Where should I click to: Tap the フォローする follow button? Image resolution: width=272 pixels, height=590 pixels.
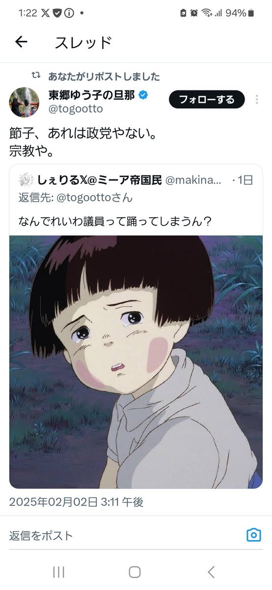[x=207, y=100]
